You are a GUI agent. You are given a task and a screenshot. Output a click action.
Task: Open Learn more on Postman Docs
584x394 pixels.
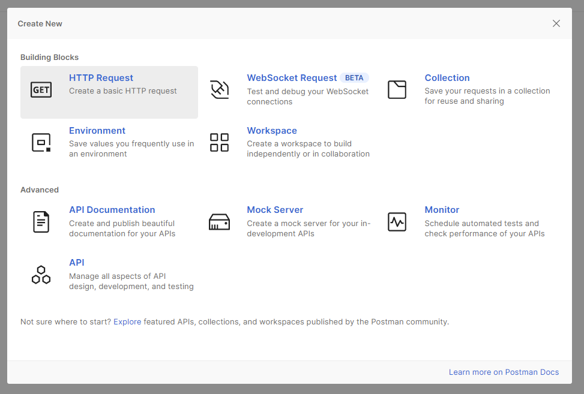(x=504, y=372)
